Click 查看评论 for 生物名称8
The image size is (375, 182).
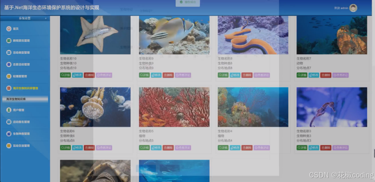coord(262,75)
